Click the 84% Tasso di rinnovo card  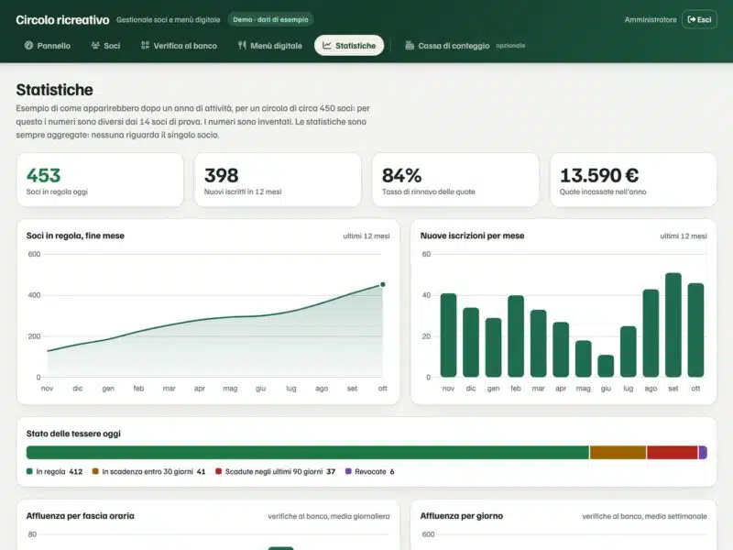click(455, 180)
